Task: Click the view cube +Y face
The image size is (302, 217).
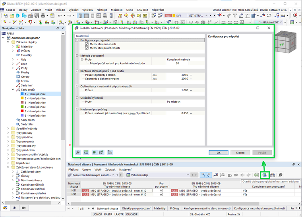Action: click(x=282, y=44)
